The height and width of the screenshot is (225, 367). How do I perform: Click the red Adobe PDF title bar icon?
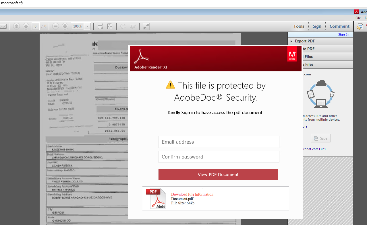(356, 12)
